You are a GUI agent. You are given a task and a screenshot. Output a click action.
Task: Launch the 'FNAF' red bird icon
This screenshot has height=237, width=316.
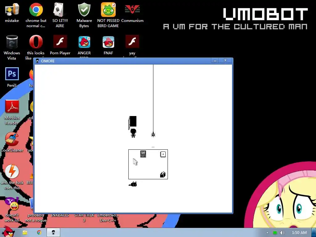tap(108, 42)
